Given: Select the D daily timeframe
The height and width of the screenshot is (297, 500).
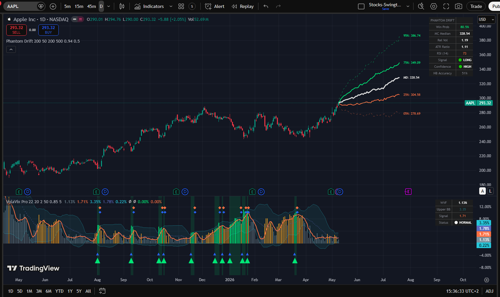Looking at the screenshot, I should pyautogui.click(x=101, y=6).
